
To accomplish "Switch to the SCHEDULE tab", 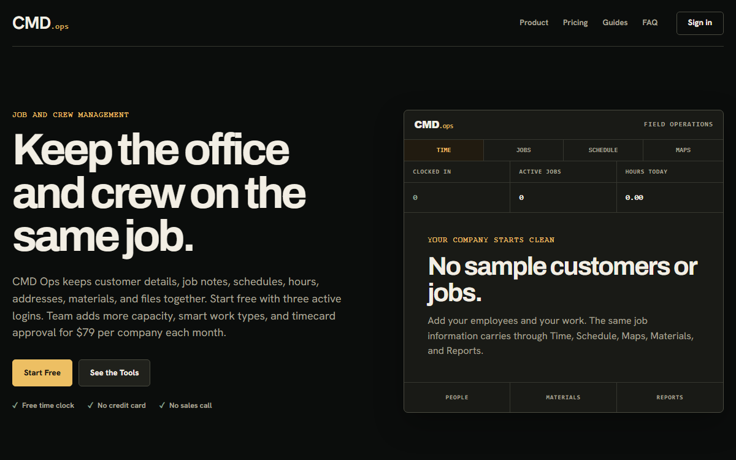I will click(x=604, y=150).
